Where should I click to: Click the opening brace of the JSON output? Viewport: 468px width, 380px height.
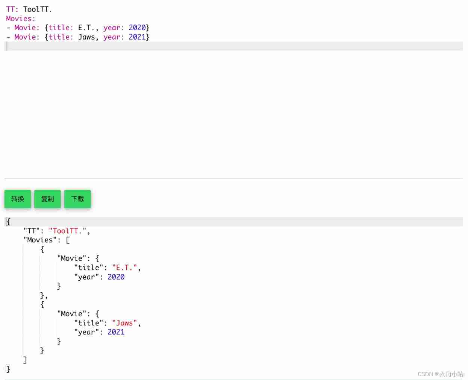[8, 222]
